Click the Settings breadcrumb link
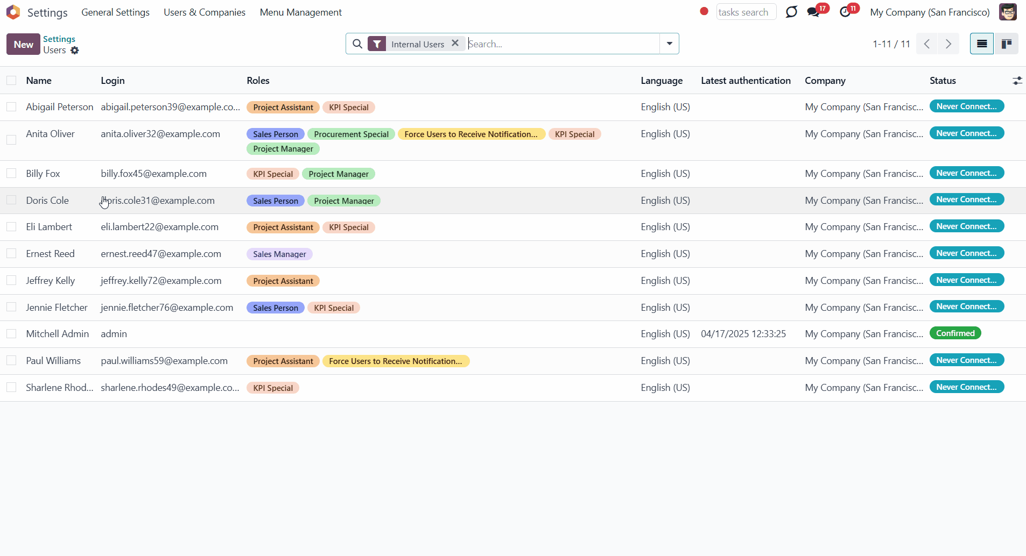The width and height of the screenshot is (1026, 556). coord(59,39)
